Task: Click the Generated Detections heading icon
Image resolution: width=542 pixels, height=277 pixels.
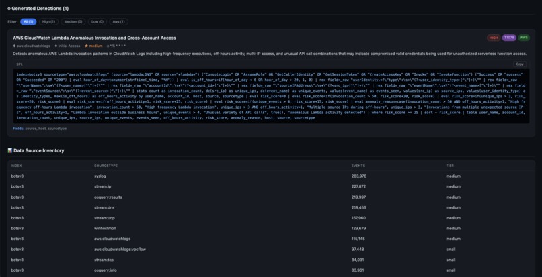Action: tap(9, 9)
